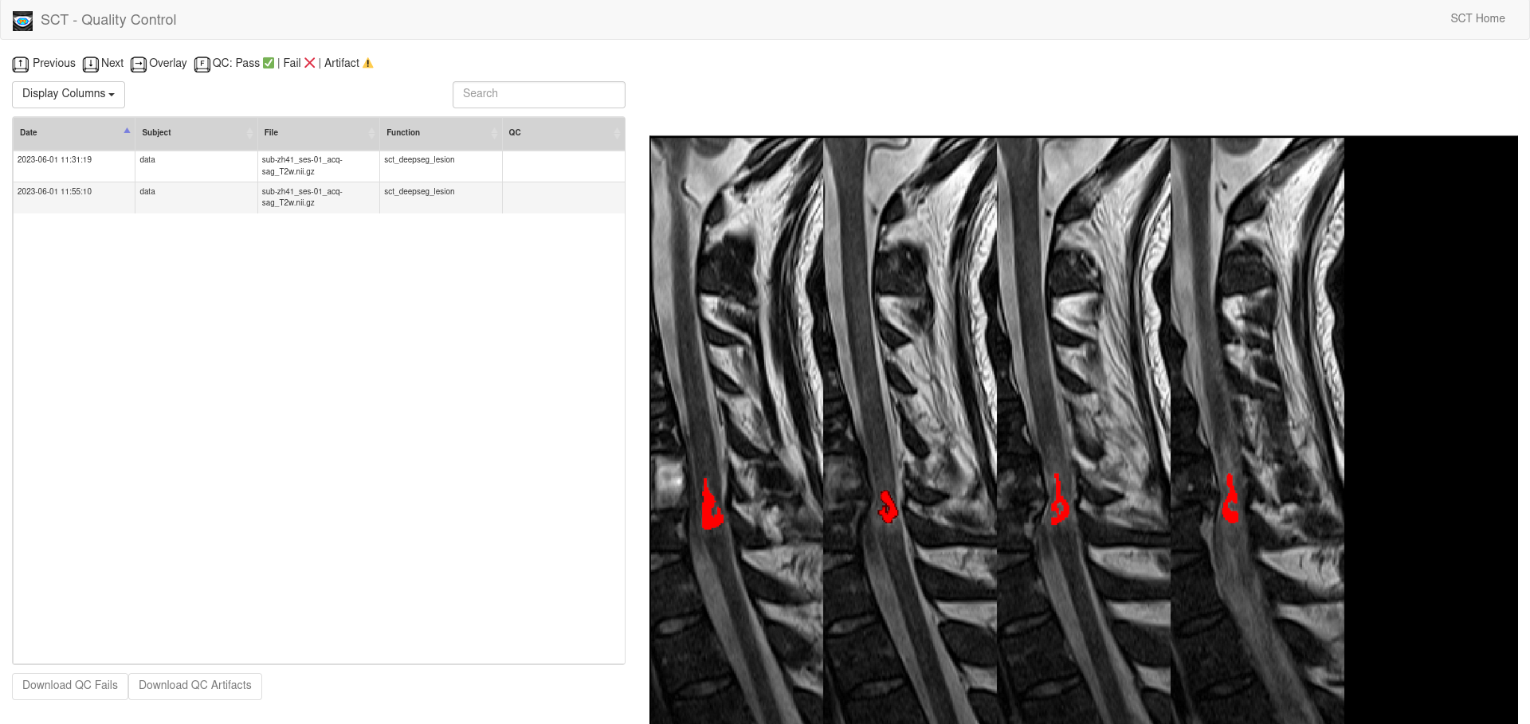The height and width of the screenshot is (724, 1530).
Task: Click the F-key shortcut icon before QC
Action: click(202, 65)
